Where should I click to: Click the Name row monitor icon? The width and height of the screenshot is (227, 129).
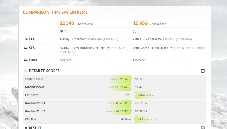pyautogui.click(x=26, y=60)
